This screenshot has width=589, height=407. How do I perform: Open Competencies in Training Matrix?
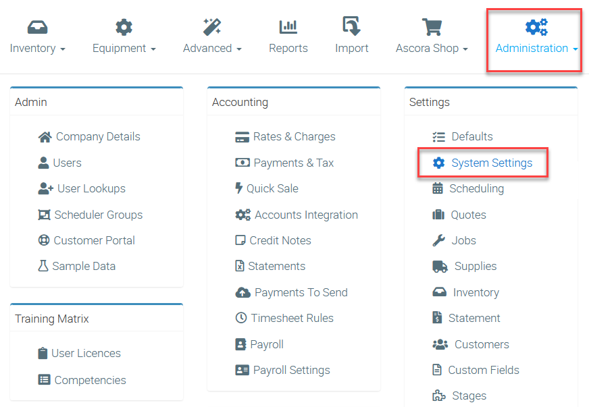point(90,380)
